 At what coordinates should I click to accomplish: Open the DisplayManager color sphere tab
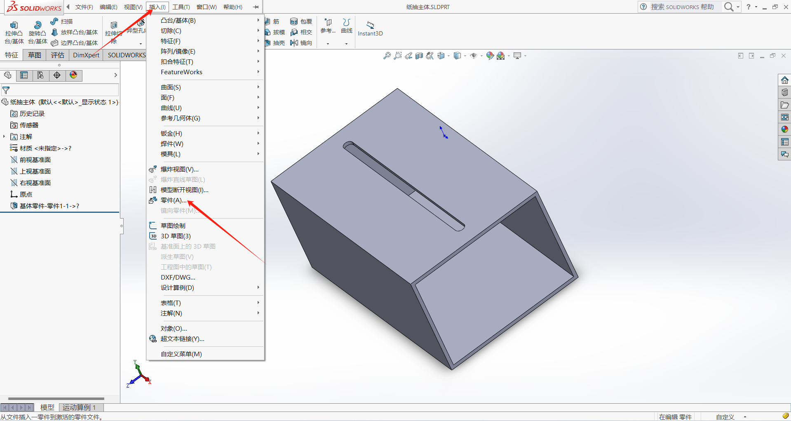(73, 75)
